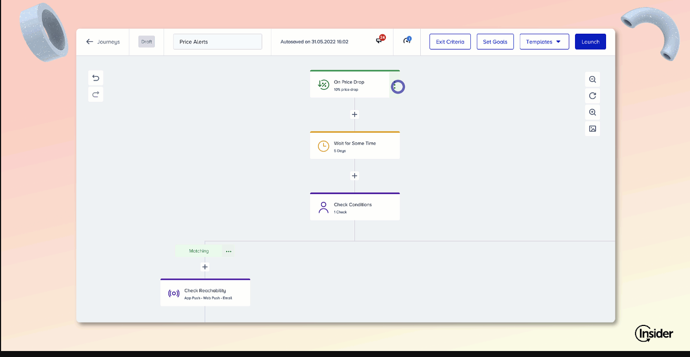The width and height of the screenshot is (690, 357).
Task: Click the '5 Days' wait duration text
Action: click(340, 151)
